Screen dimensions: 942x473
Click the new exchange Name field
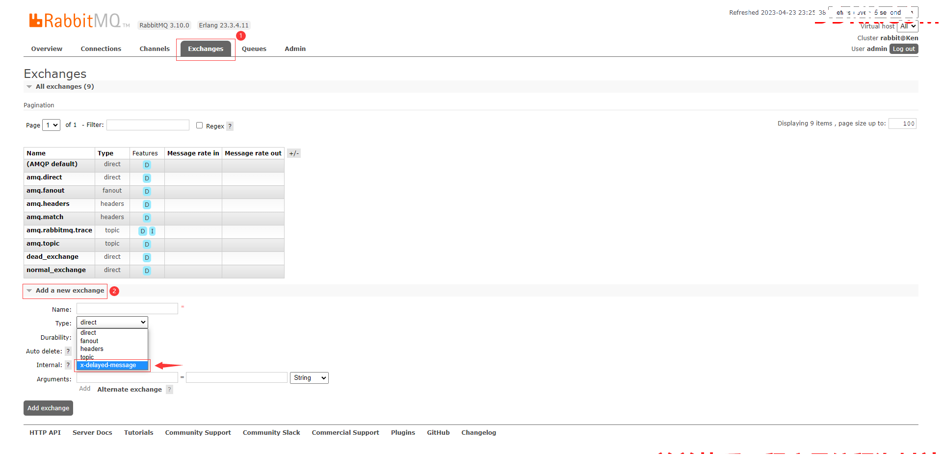[127, 309]
